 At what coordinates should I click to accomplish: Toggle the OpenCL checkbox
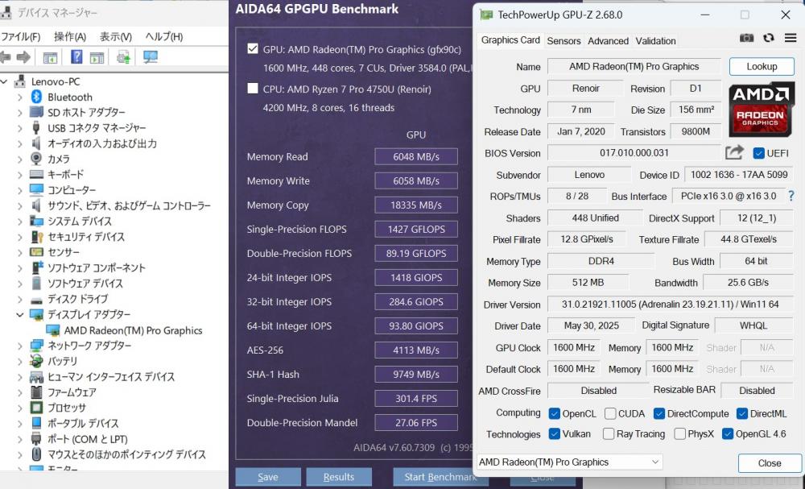(554, 413)
